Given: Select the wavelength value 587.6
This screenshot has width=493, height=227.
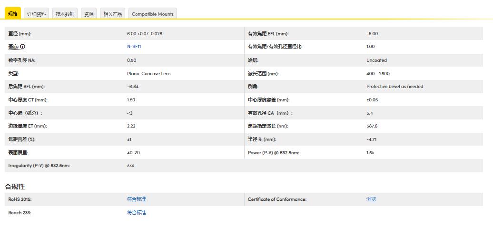Looking at the screenshot, I should point(372,126).
